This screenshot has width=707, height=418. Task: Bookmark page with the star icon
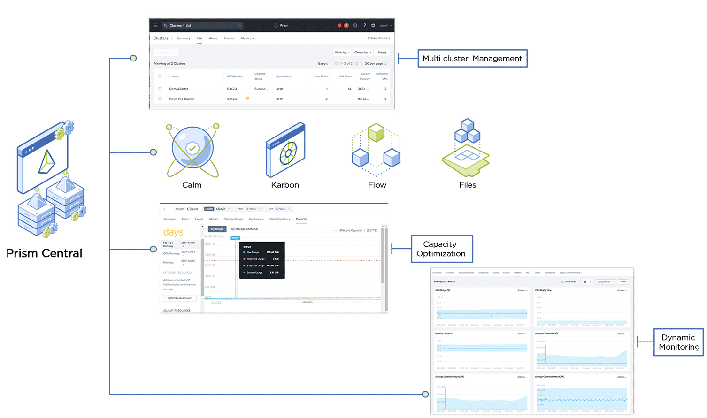[x=239, y=25]
